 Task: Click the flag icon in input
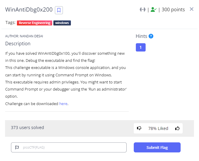coord(17,147)
